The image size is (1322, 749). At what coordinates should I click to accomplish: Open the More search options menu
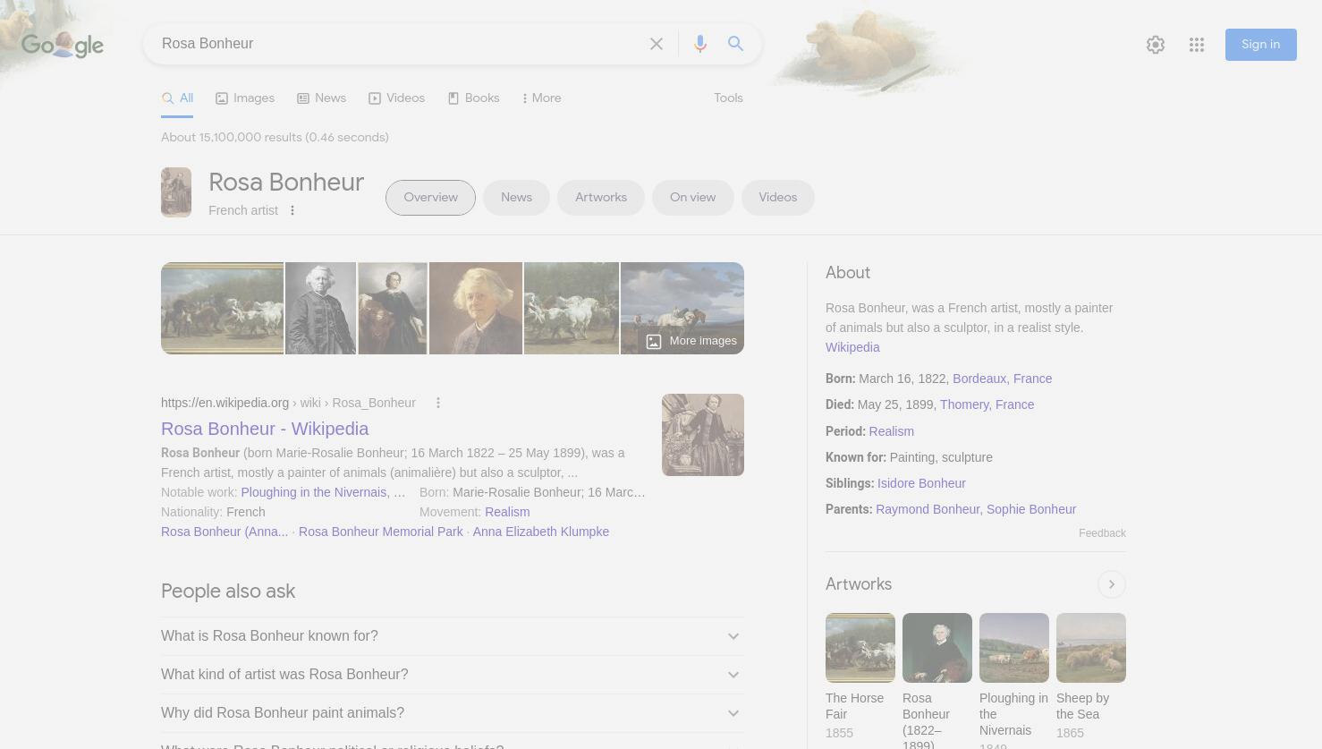(x=541, y=98)
